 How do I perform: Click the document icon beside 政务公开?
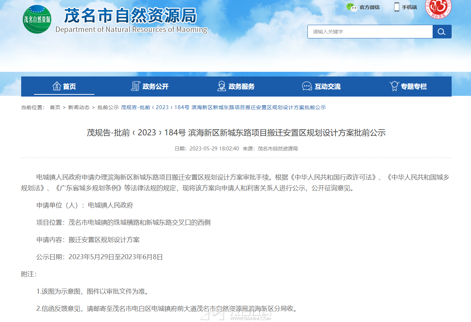(x=135, y=86)
